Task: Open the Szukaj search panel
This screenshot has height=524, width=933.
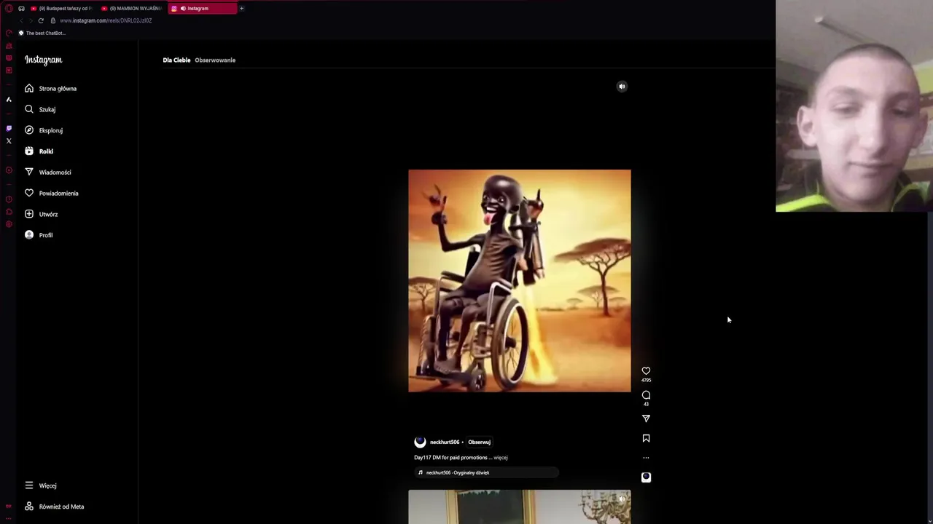Action: [40, 109]
